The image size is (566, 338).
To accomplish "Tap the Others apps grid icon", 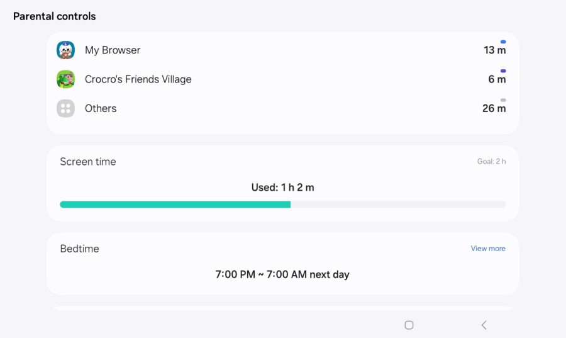I will pos(65,108).
